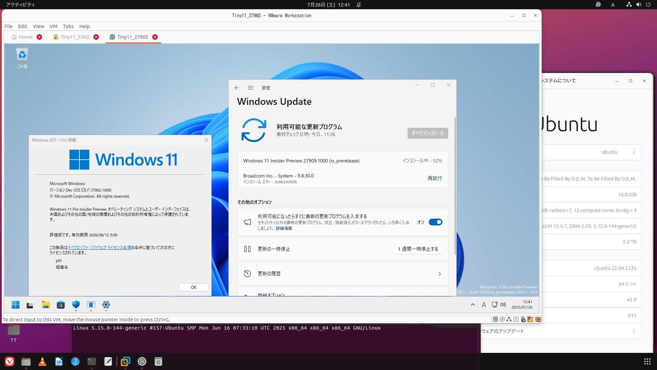The width and height of the screenshot is (657, 370).
Task: Click VMware yellow note message icon
Action: 530,319
